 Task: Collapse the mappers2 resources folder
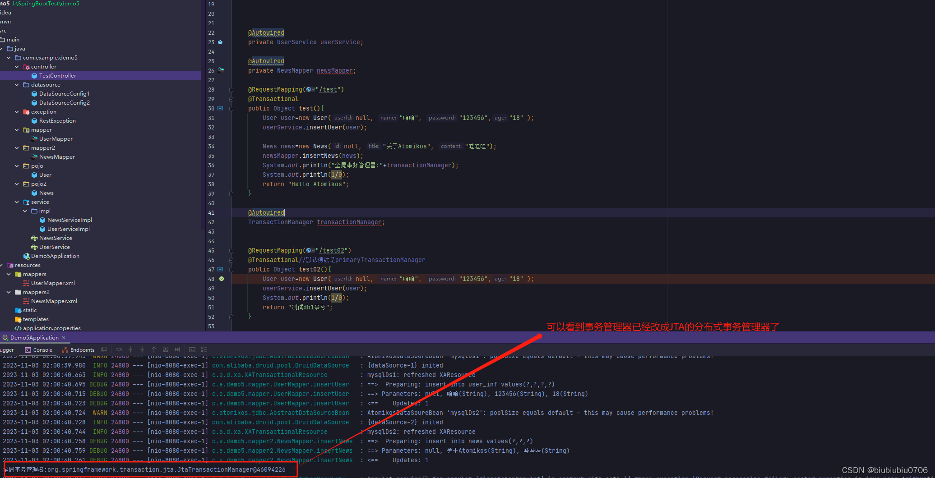9,292
